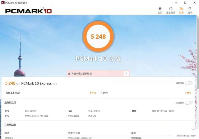Click the 常用基本功能 label

pos(12,93)
